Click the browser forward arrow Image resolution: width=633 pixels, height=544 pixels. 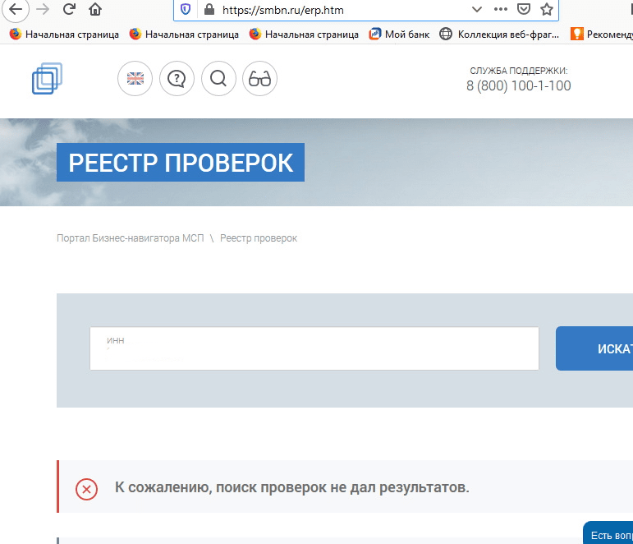click(43, 9)
